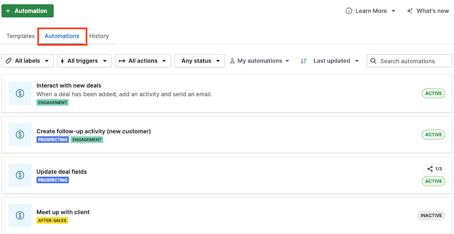This screenshot has width=454, height=234.
Task: Toggle ACTIVE status of Update deal fields
Action: 433,181
